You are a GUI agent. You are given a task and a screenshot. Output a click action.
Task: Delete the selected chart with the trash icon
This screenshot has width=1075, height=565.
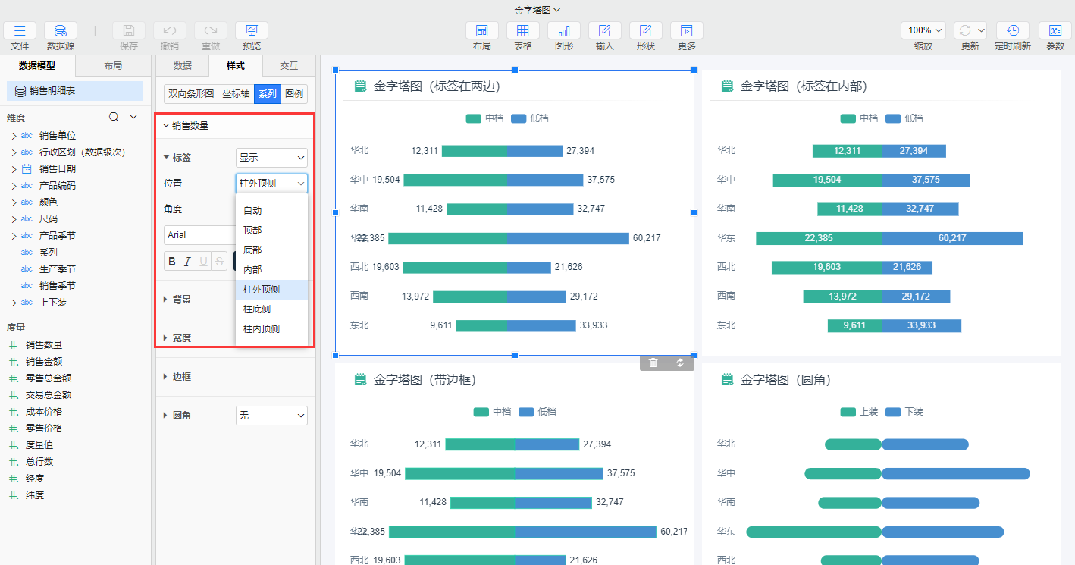653,363
